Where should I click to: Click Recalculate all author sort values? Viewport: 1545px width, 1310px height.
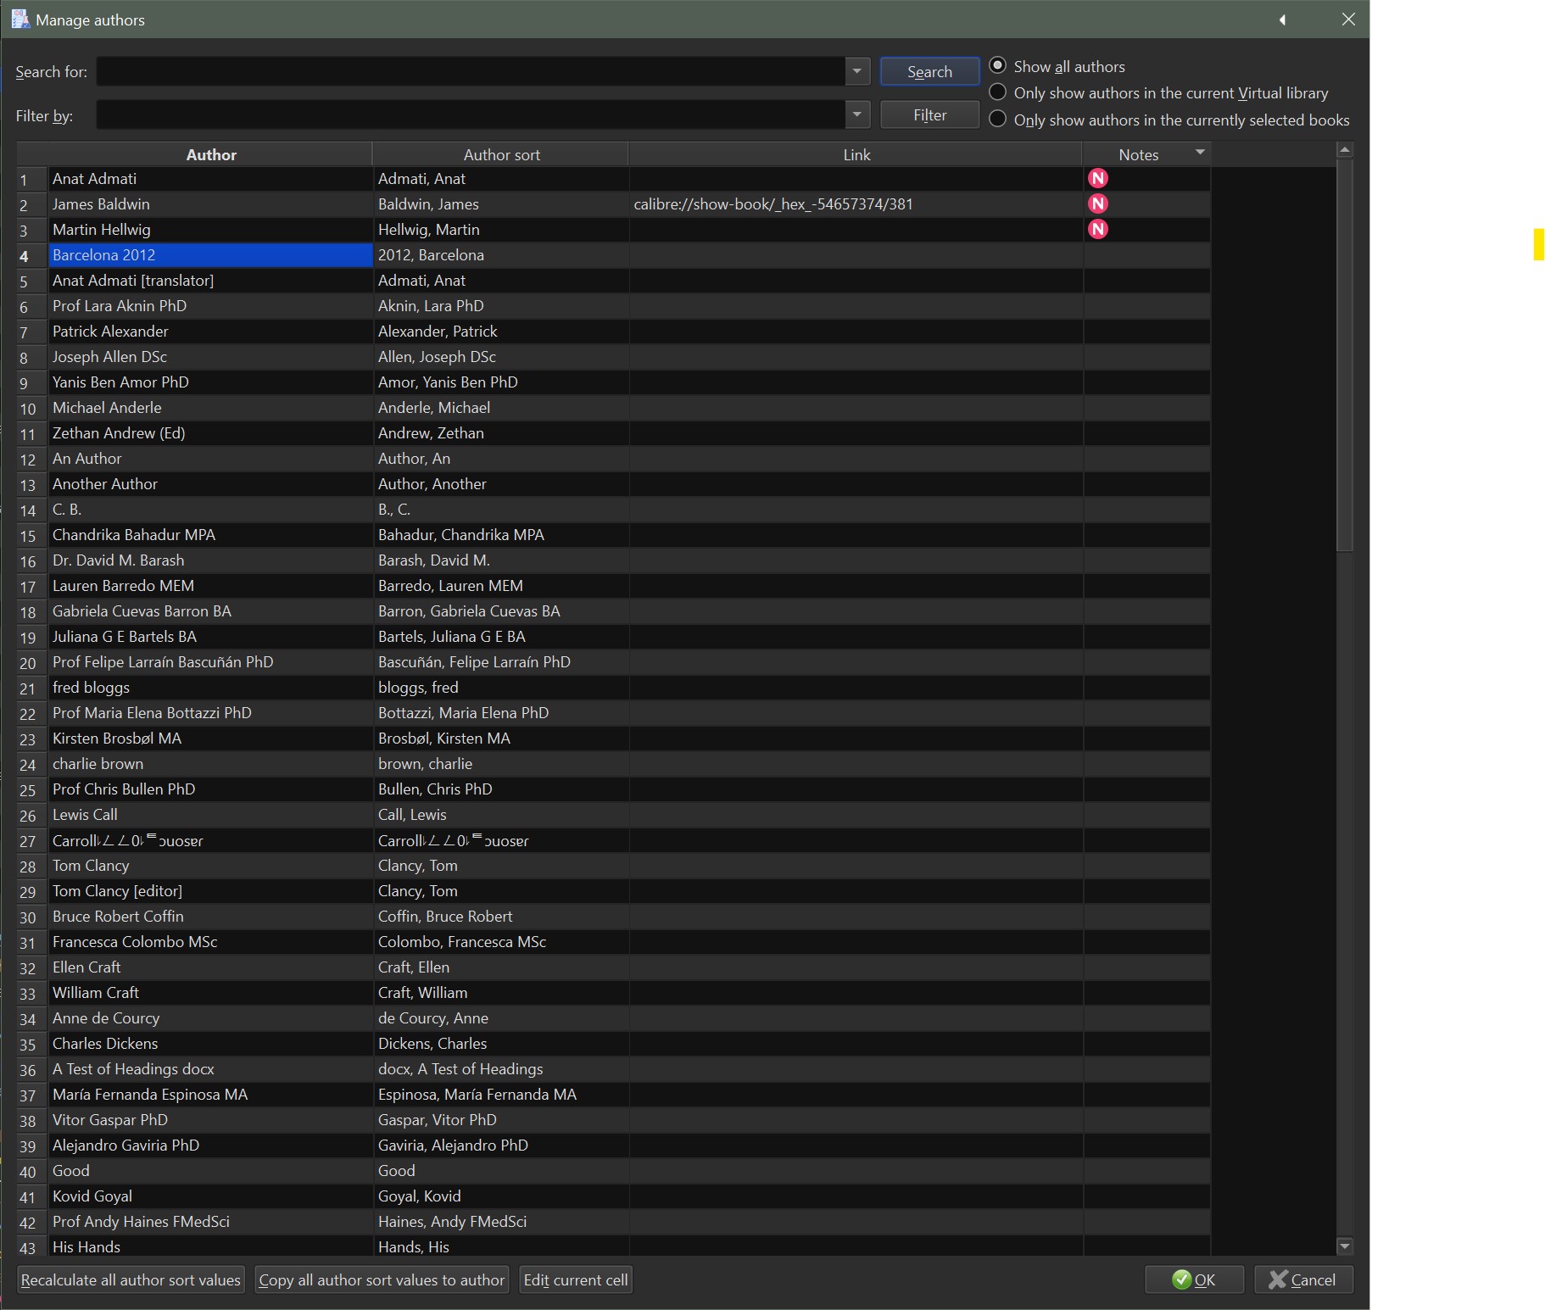click(131, 1279)
